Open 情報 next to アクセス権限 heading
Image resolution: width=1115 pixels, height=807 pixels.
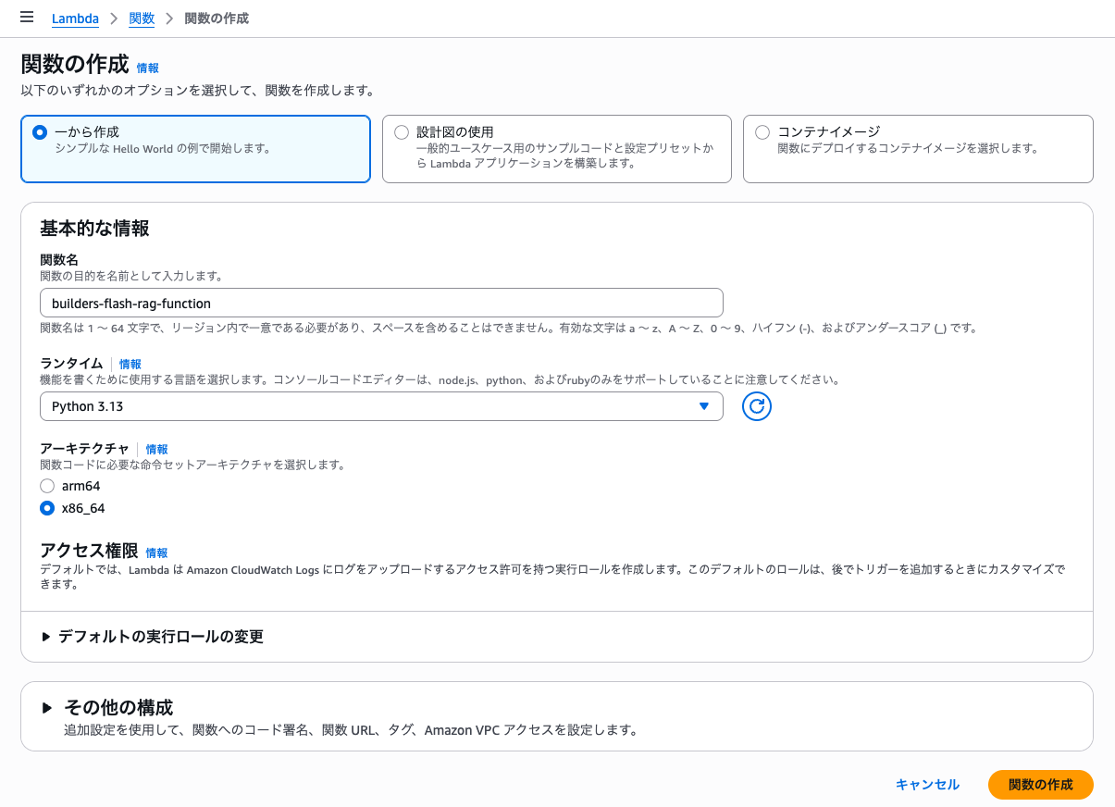coord(156,552)
